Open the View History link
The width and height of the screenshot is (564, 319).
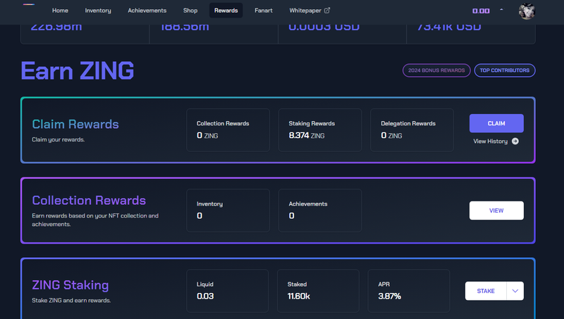coord(490,141)
